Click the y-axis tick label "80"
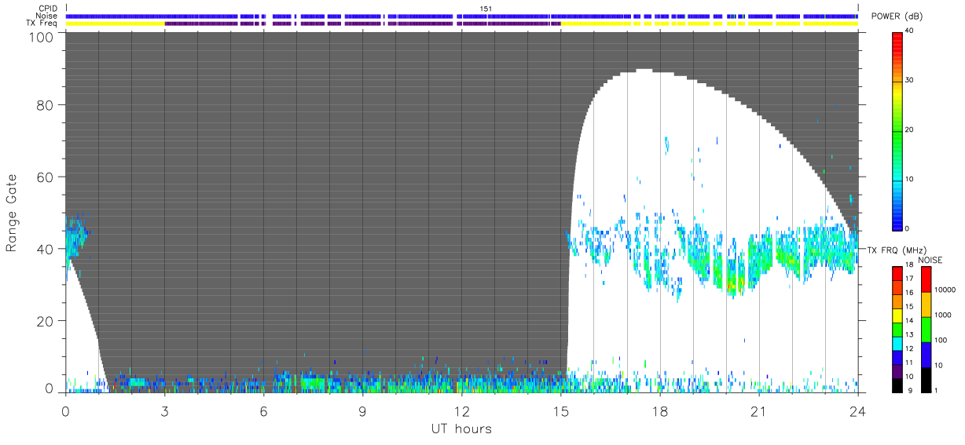This screenshot has height=445, width=965. [46, 104]
